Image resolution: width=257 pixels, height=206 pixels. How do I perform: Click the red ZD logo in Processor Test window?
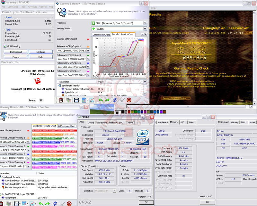pyautogui.click(x=38, y=81)
